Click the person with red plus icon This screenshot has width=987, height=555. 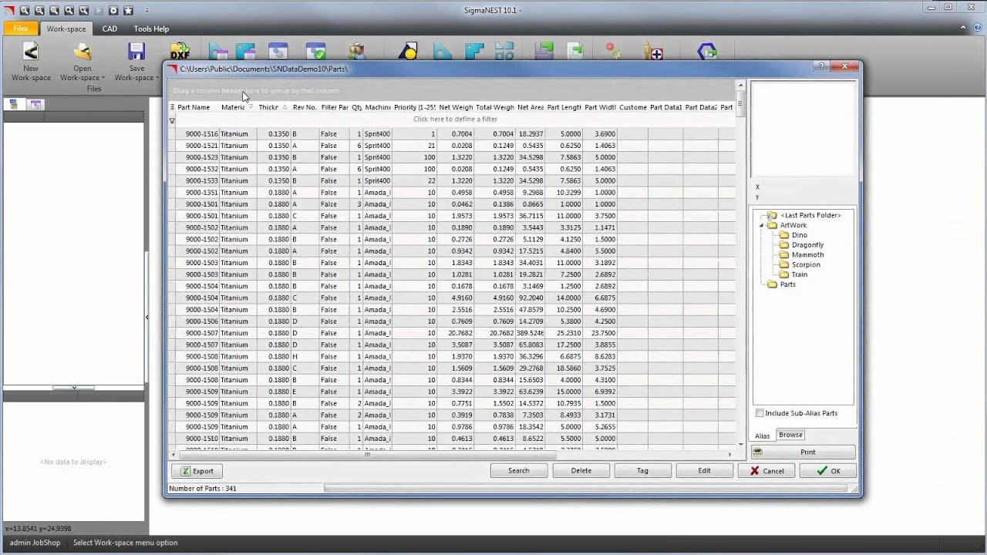coord(653,52)
